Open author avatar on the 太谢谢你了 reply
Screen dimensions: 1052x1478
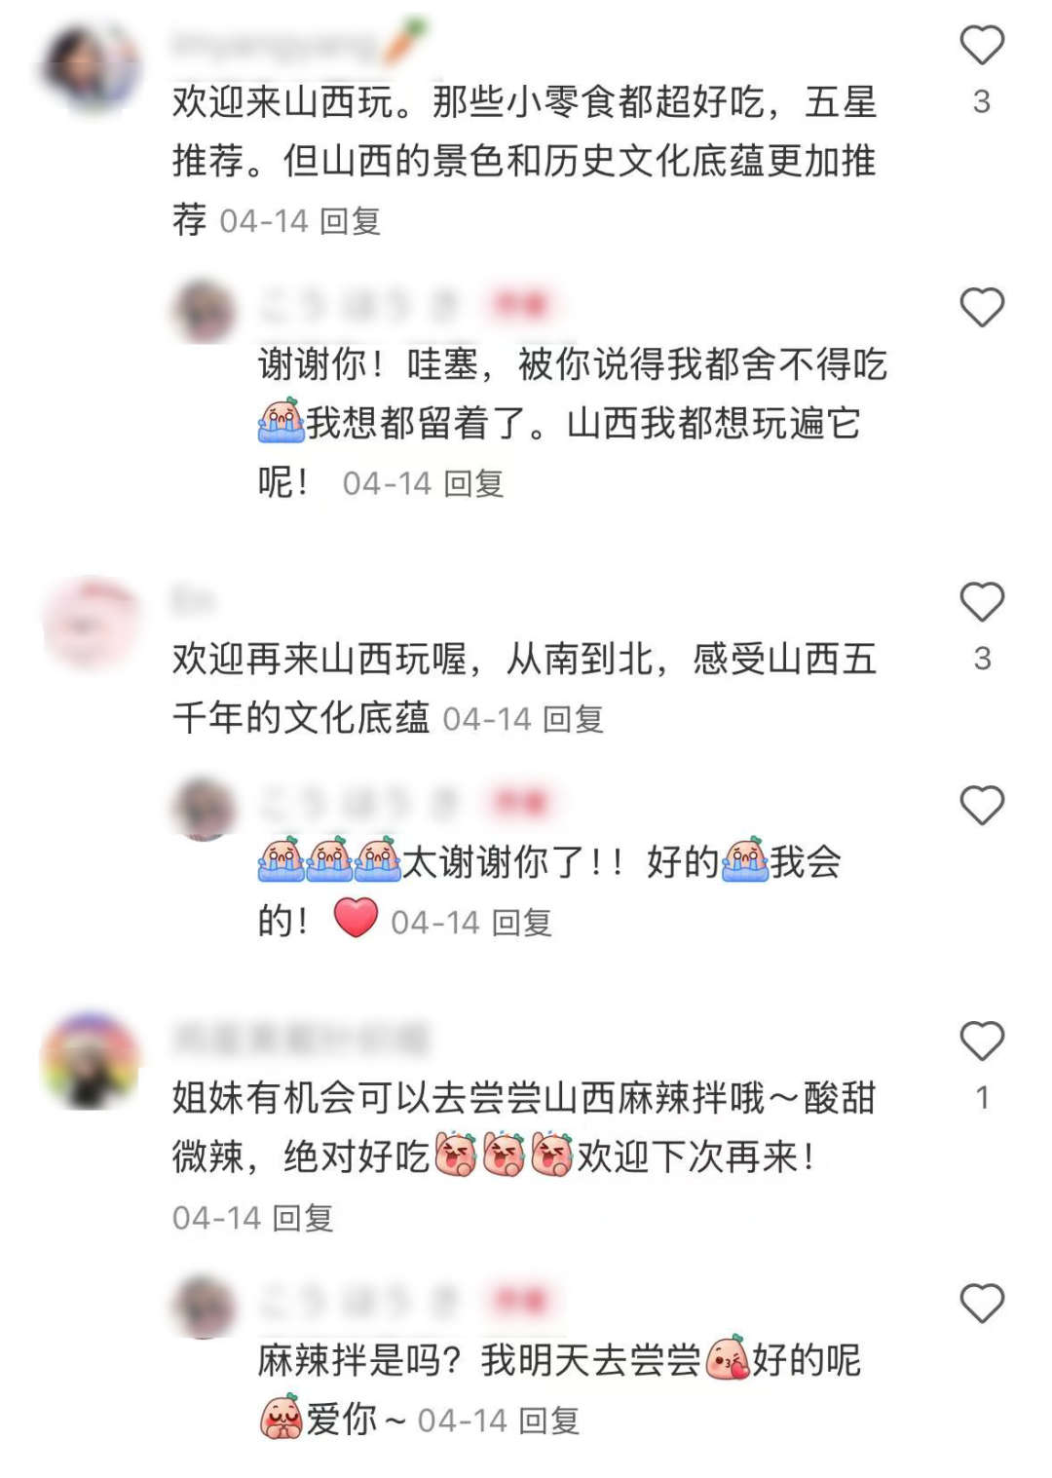205,809
